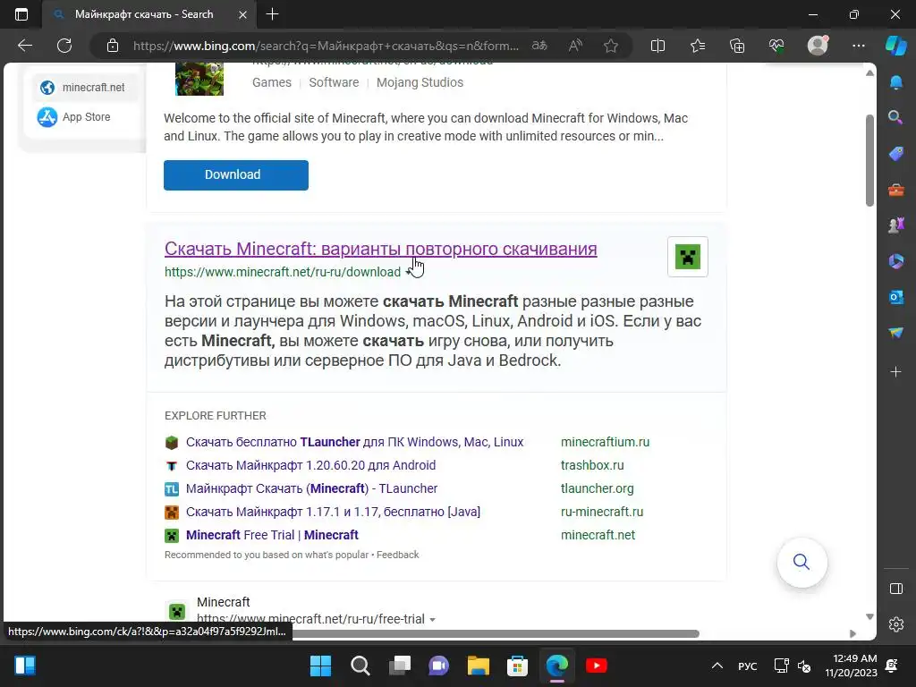The height and width of the screenshot is (687, 916).
Task: Click floating search magnifier button
Action: point(801,562)
